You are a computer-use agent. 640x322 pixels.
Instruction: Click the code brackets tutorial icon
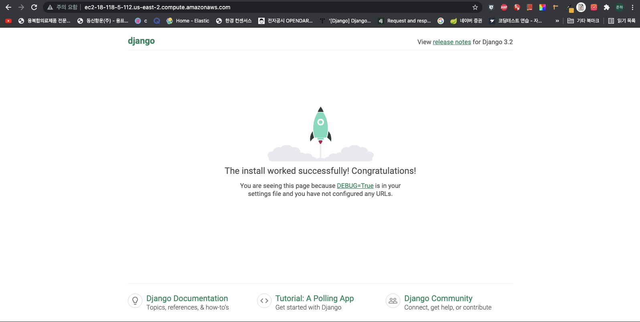[x=264, y=301]
